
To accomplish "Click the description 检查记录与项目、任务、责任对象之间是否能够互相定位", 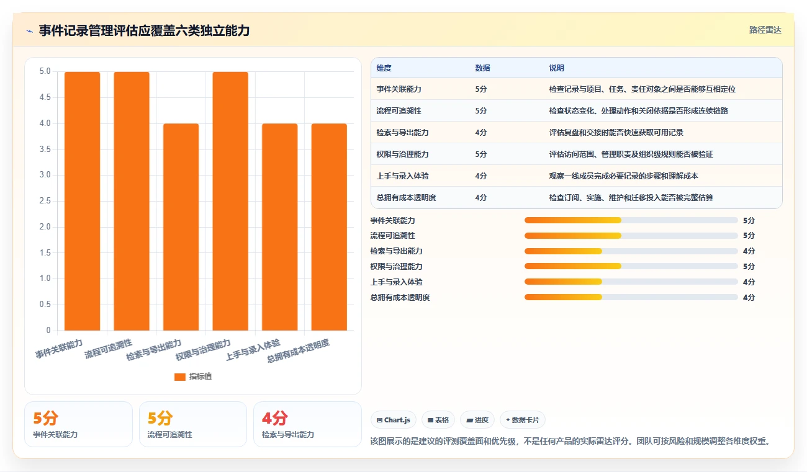I will click(642, 89).
